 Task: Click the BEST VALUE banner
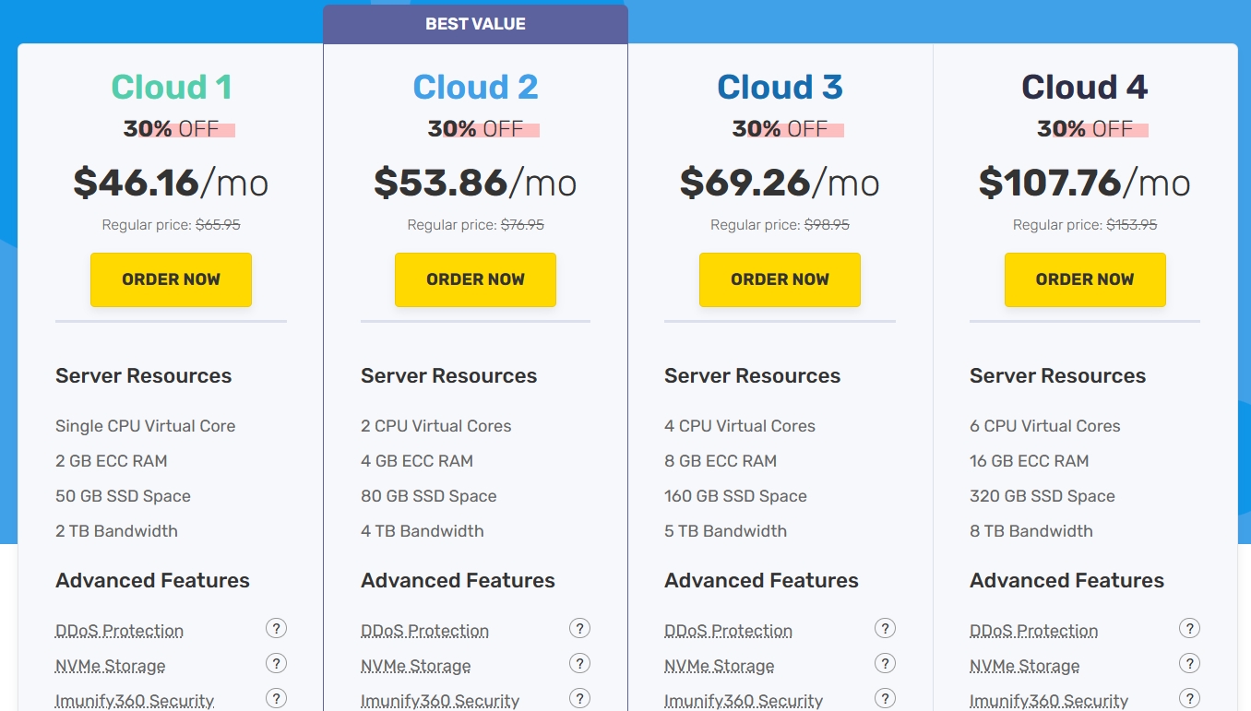click(x=475, y=24)
